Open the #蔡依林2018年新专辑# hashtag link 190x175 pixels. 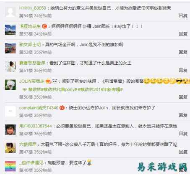(100, 89)
